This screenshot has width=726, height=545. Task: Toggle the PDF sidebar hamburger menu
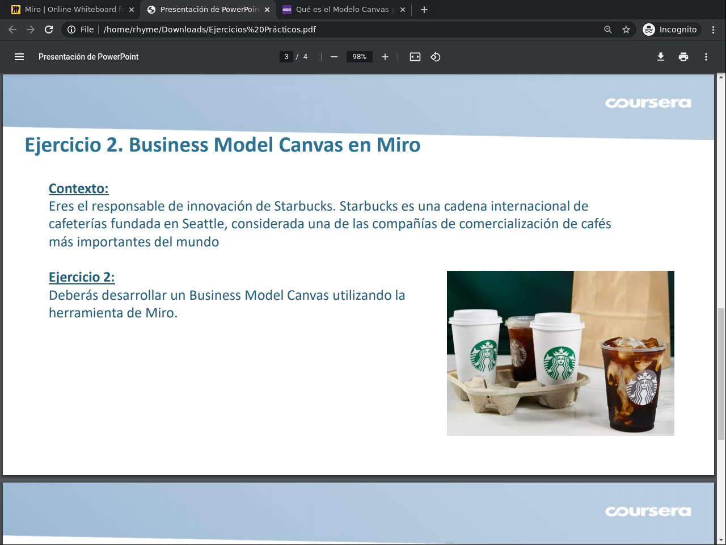pos(19,57)
